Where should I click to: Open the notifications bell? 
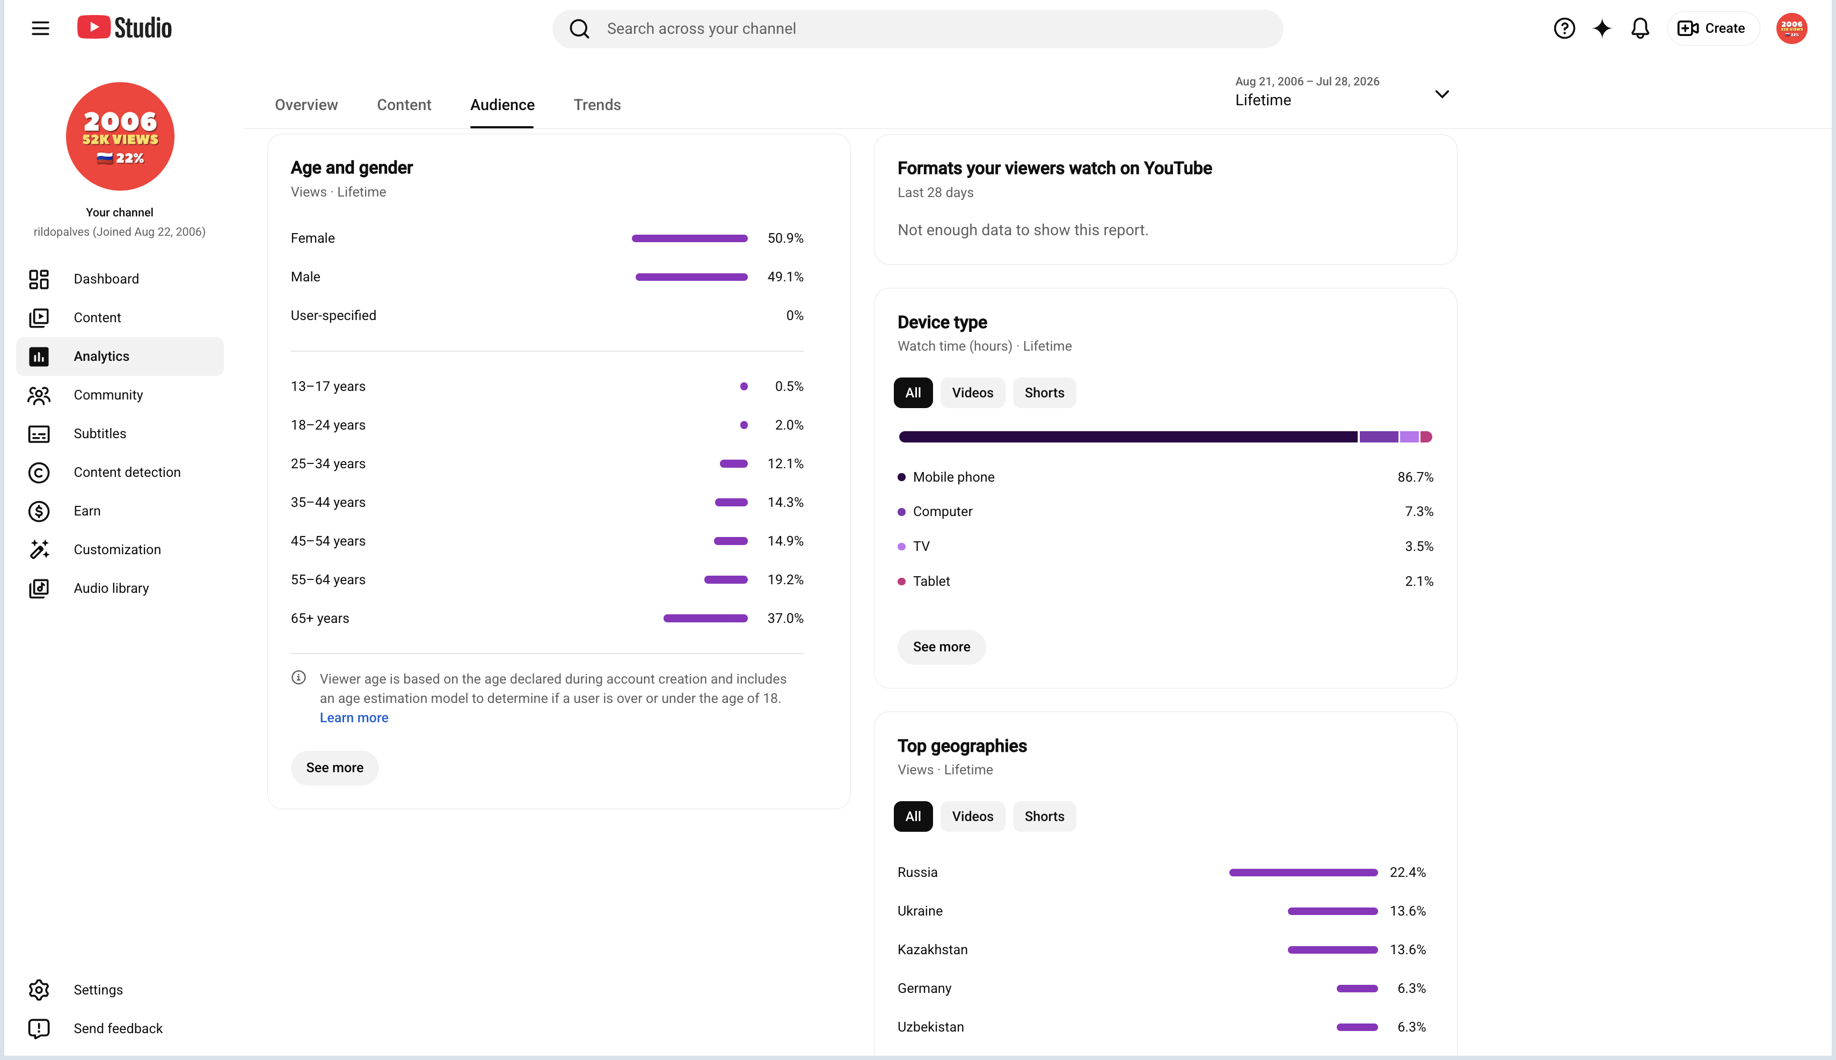click(x=1640, y=28)
